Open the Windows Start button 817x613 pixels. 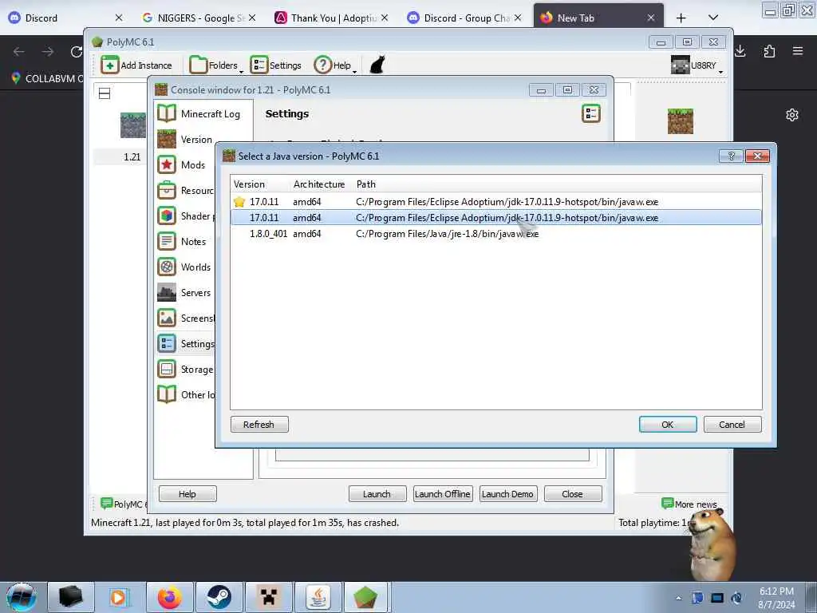pyautogui.click(x=22, y=597)
